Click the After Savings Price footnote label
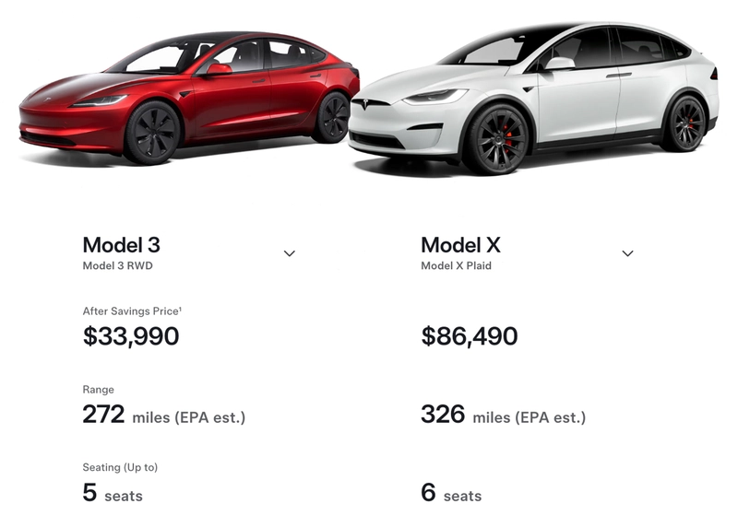Viewport: 738px width, 527px height. tap(132, 311)
